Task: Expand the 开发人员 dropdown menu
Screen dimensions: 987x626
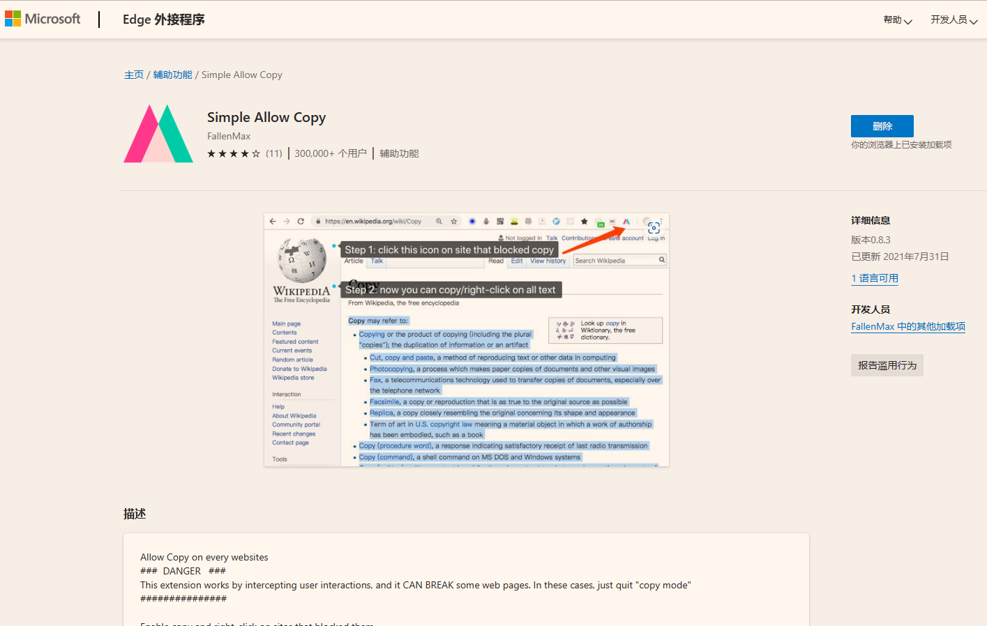Action: click(954, 20)
